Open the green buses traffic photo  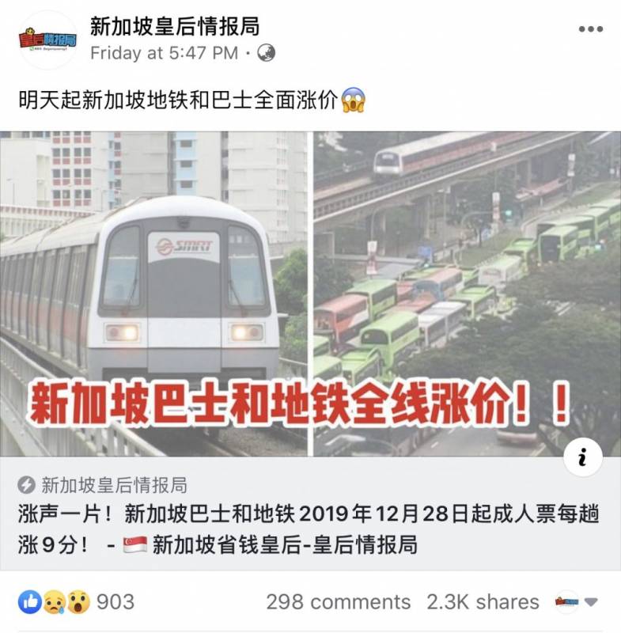[468, 294]
